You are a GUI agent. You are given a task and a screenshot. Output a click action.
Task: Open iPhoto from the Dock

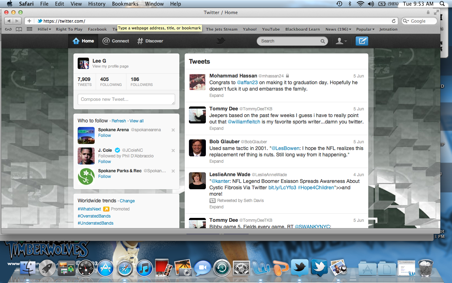click(183, 268)
